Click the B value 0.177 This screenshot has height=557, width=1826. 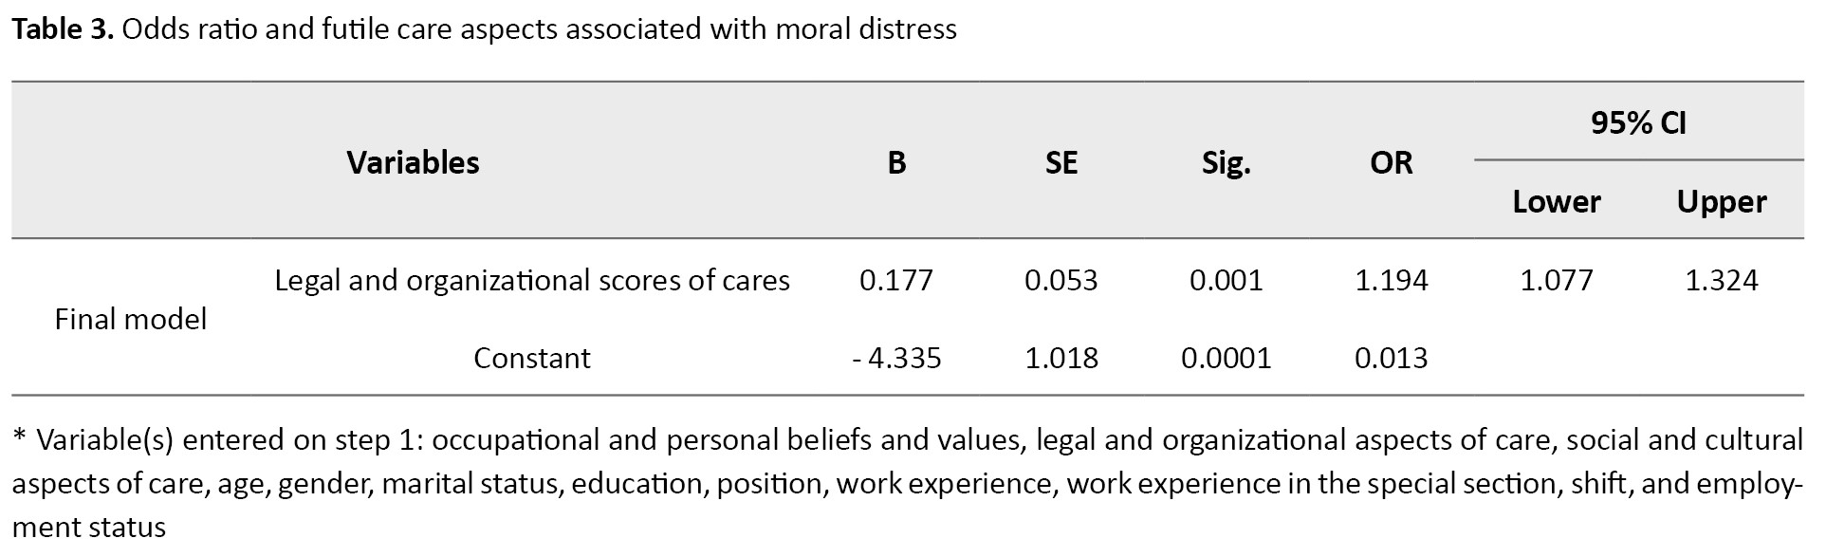pyautogui.click(x=896, y=280)
